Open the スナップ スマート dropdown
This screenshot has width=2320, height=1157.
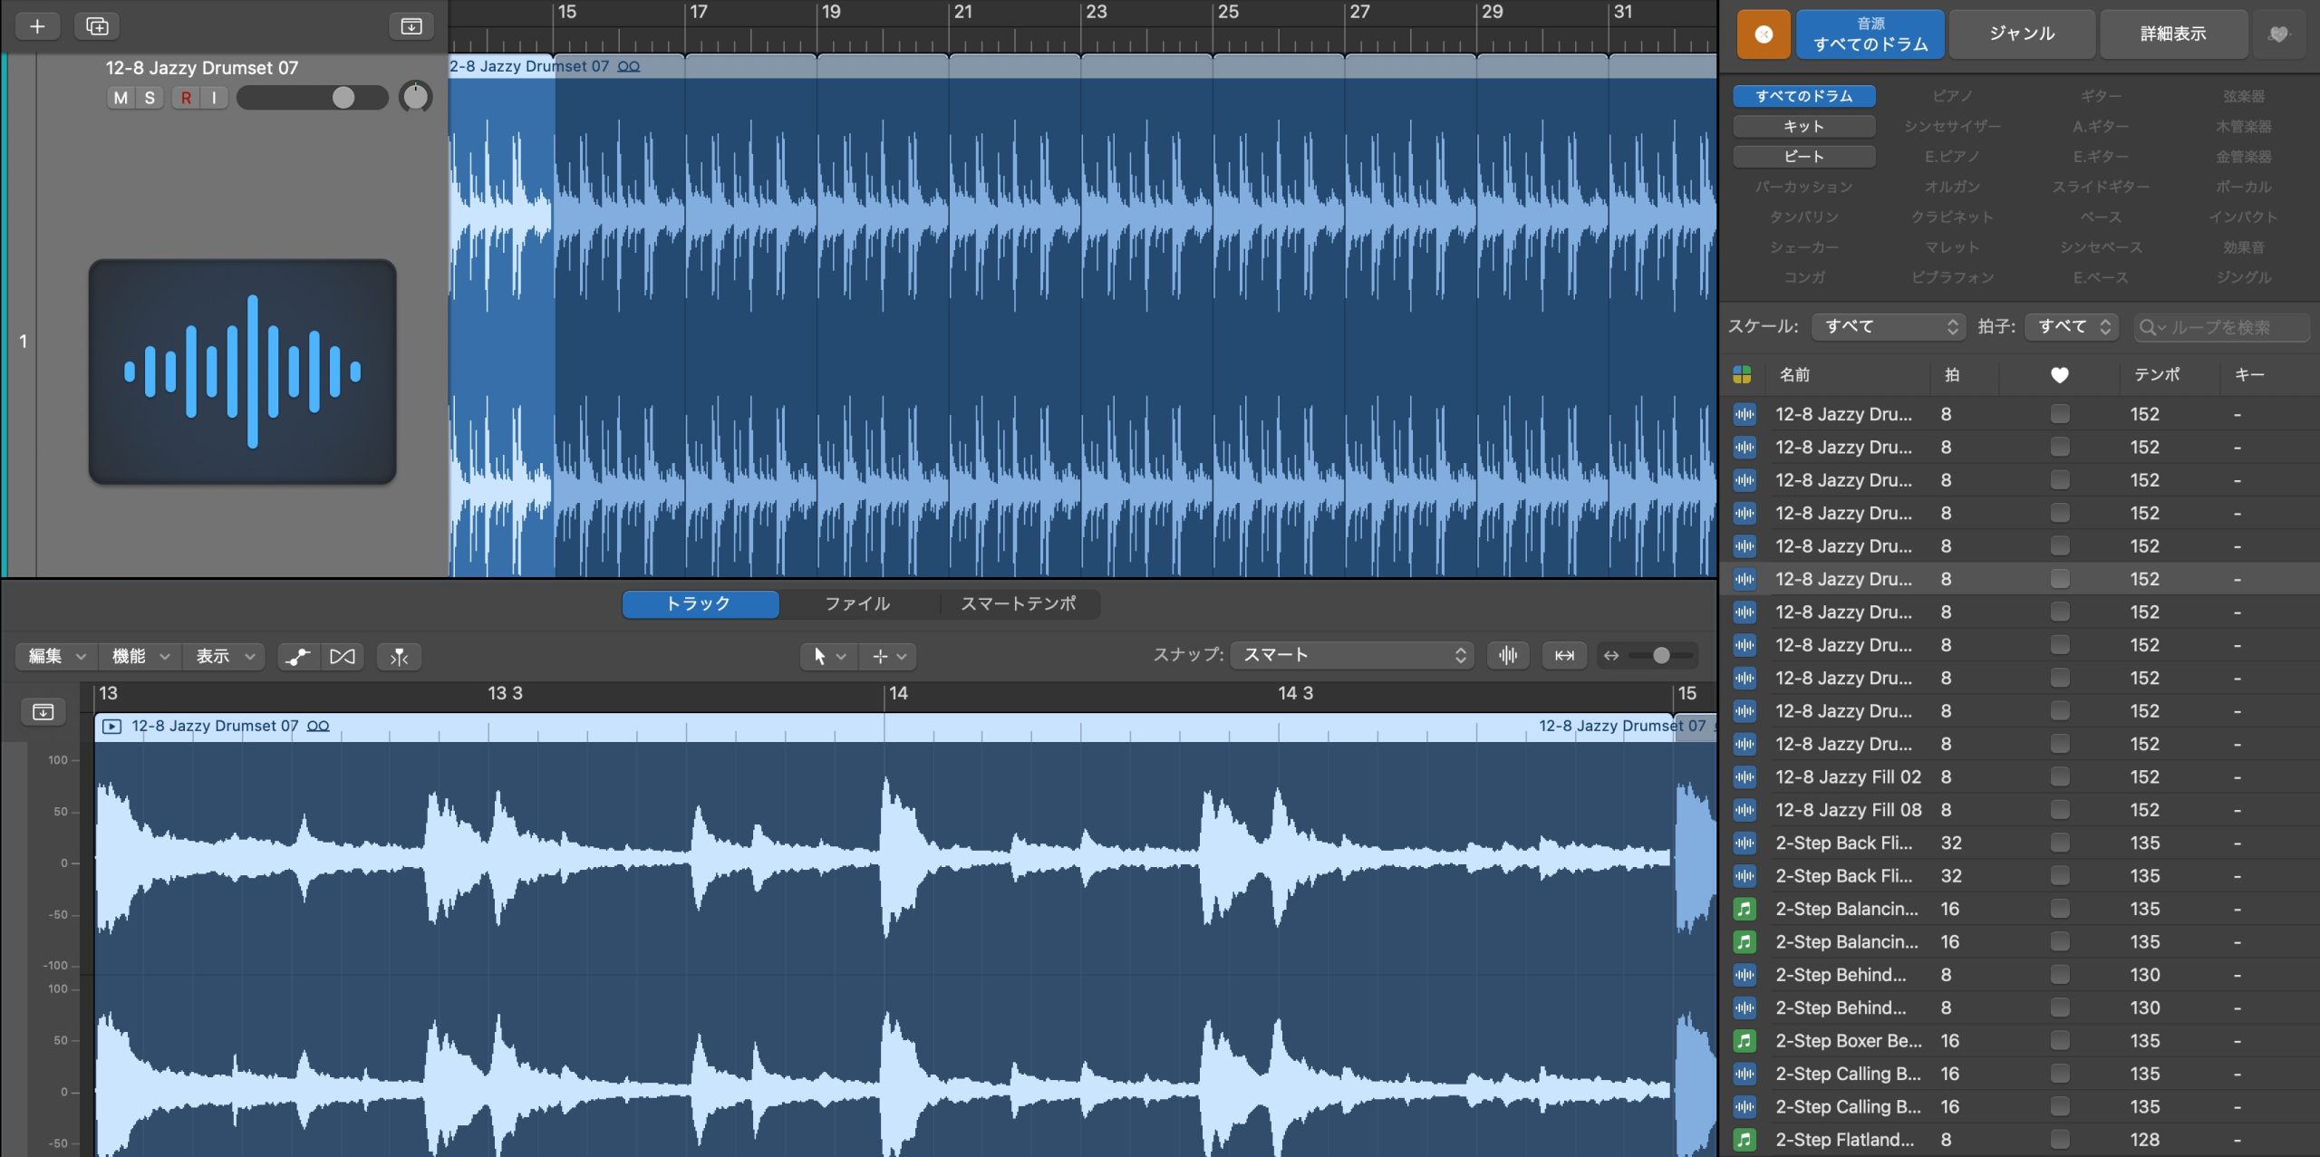1351,655
